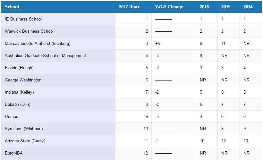263x160 pixels.
Task: Click 2015 value 8 in Syracuse row
Action: (x=222, y=129)
